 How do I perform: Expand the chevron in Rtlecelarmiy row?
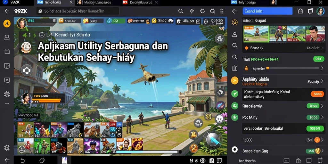(x=322, y=106)
